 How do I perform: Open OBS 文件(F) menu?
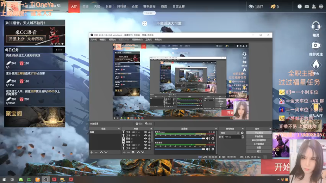coord(94,39)
